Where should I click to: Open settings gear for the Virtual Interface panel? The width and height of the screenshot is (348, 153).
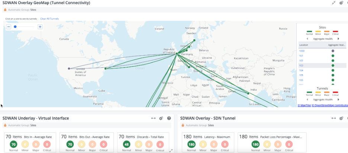click(161, 118)
